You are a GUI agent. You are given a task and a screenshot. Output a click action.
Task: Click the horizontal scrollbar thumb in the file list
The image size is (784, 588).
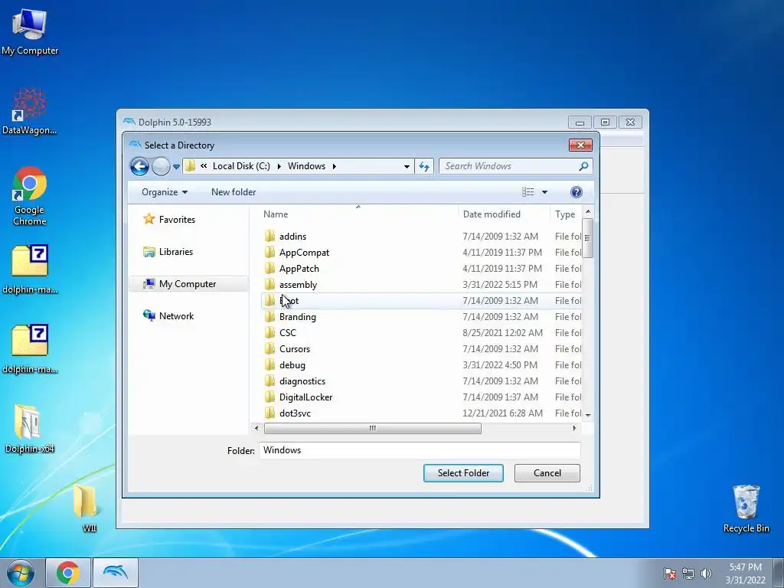(373, 429)
